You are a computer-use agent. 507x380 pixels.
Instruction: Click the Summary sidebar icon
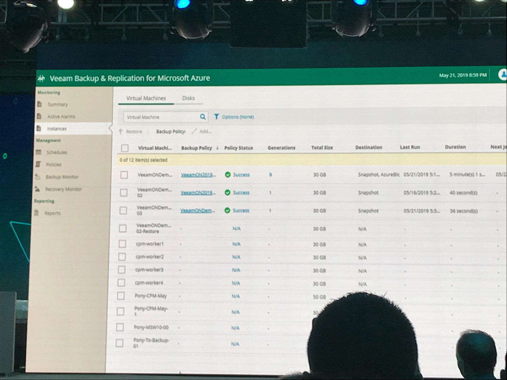click(x=40, y=104)
